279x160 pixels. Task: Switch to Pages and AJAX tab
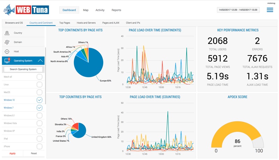(111, 23)
